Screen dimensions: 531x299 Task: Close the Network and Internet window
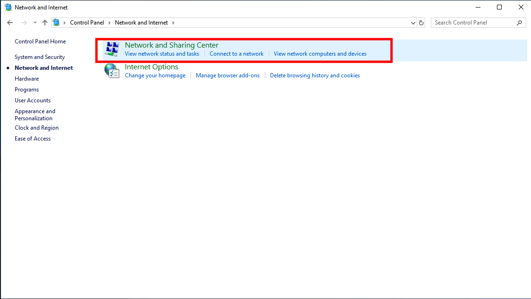tap(521, 7)
